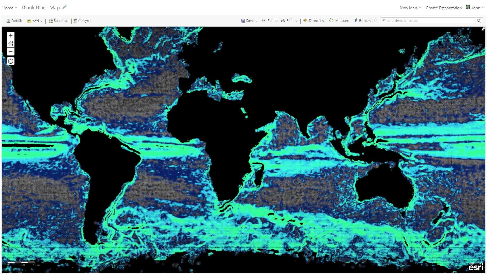This screenshot has width=487, height=274.
Task: Click the zoom out minus button
Action: coord(11,52)
